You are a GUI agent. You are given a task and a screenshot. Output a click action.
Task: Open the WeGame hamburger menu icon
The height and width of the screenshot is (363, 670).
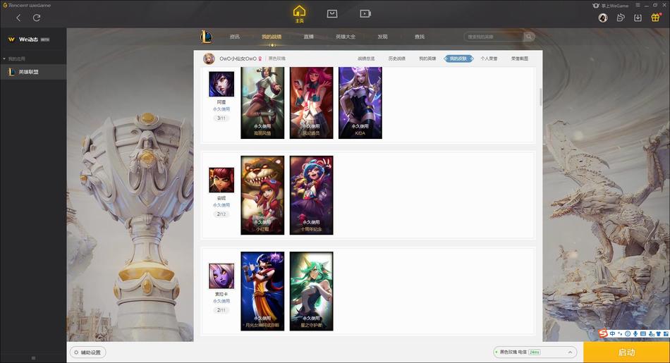tap(638, 5)
